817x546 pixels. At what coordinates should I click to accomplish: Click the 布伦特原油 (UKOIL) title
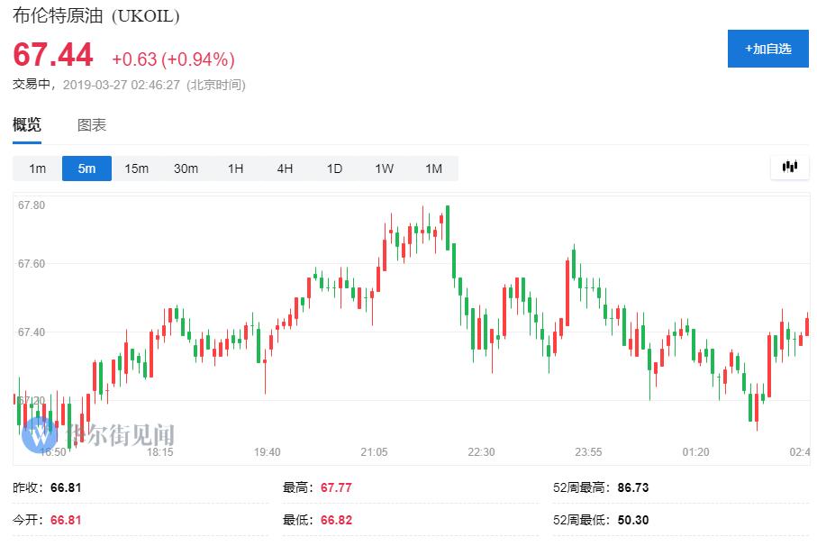(96, 16)
